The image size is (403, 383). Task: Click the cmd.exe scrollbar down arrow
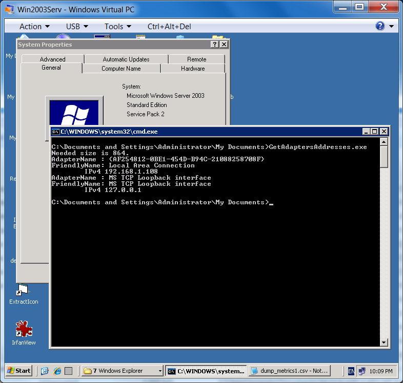click(x=384, y=342)
